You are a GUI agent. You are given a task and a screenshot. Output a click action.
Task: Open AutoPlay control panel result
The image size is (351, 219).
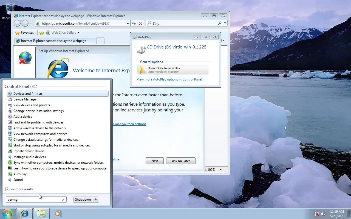click(58, 174)
